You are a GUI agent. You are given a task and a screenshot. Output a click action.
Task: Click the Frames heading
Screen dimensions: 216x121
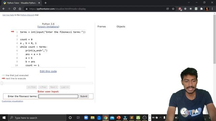coord(102,27)
